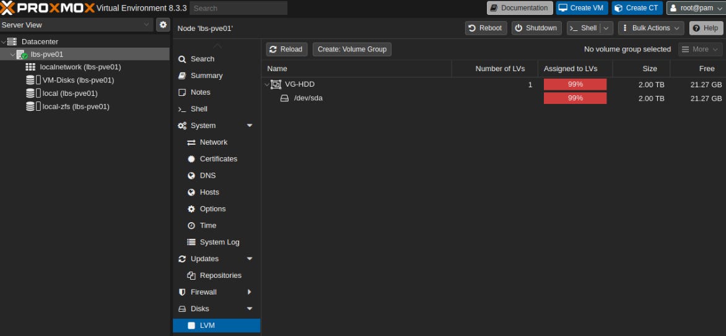This screenshot has height=336, width=726.
Task: Sort by the Free column header
Action: tap(698, 69)
